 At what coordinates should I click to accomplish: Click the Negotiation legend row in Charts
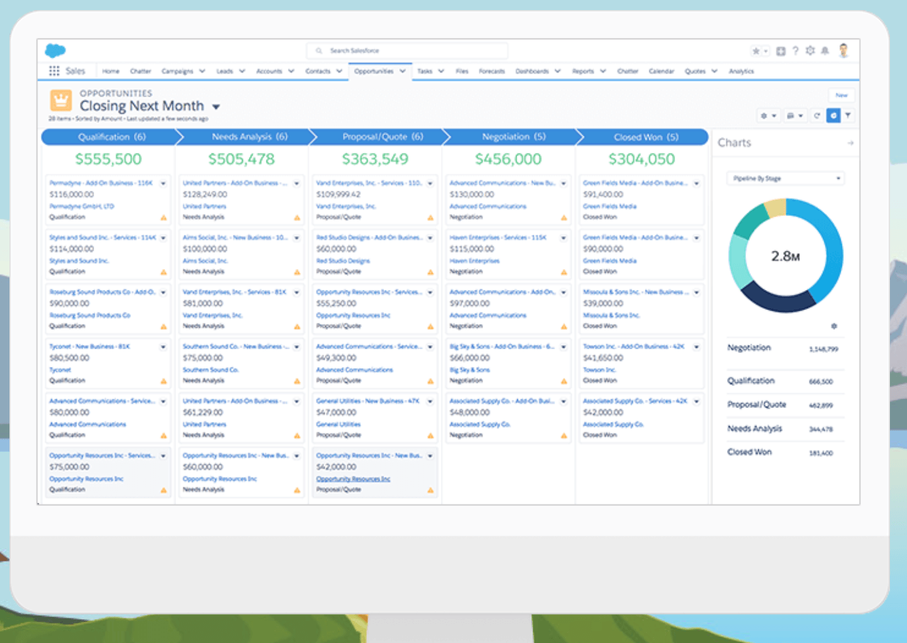tap(785, 348)
